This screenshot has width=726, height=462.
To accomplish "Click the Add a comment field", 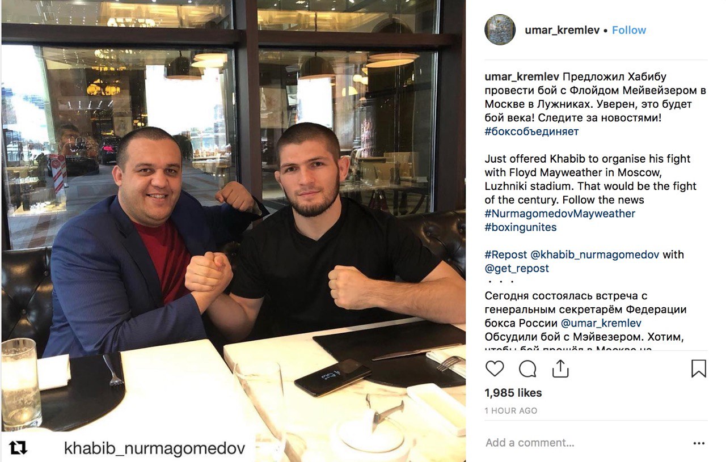I will [x=584, y=443].
